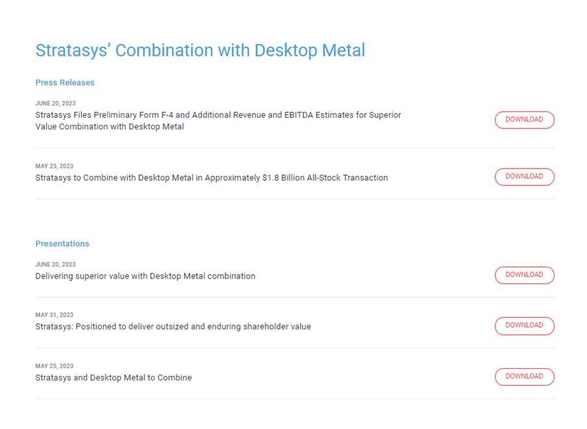
Task: Click the Press Releases section heading
Action: click(65, 82)
